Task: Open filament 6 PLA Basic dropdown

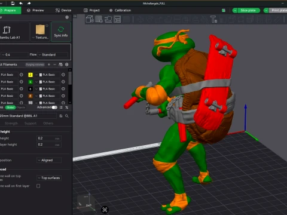Action: [47, 89]
